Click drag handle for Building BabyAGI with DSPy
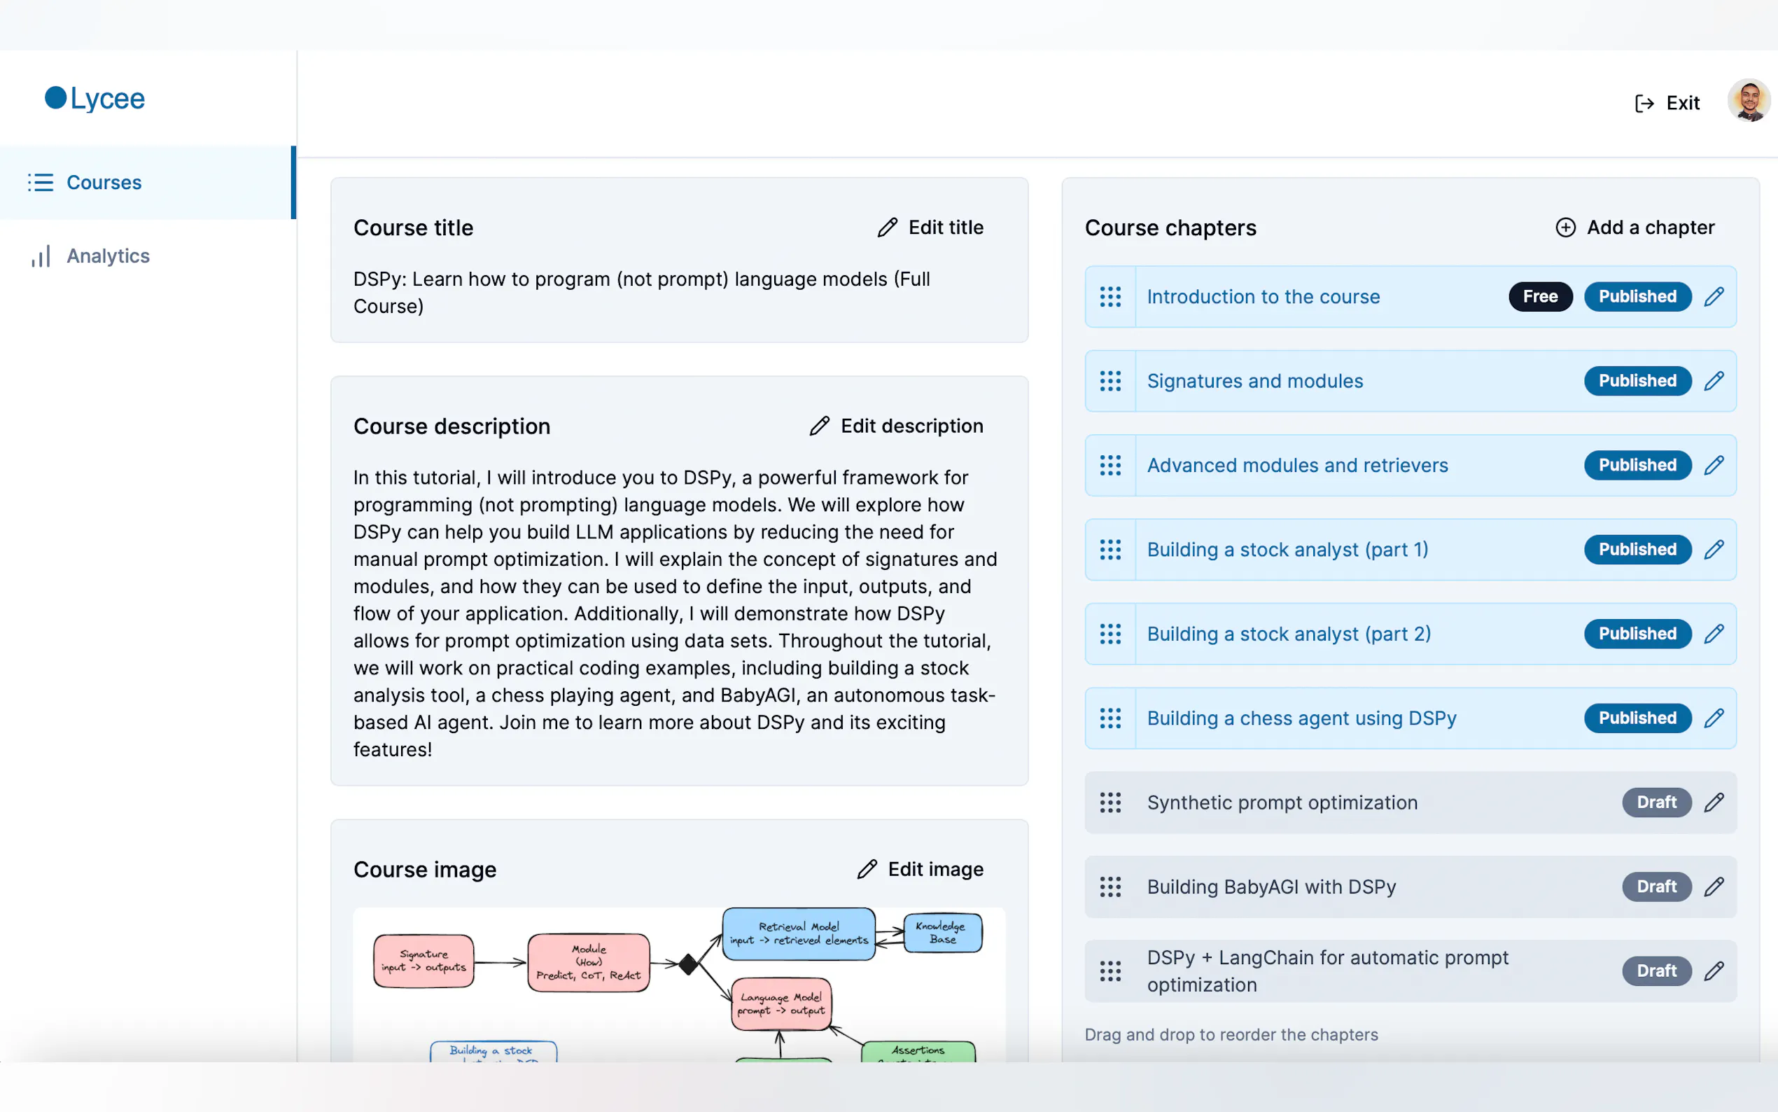 pos(1110,887)
